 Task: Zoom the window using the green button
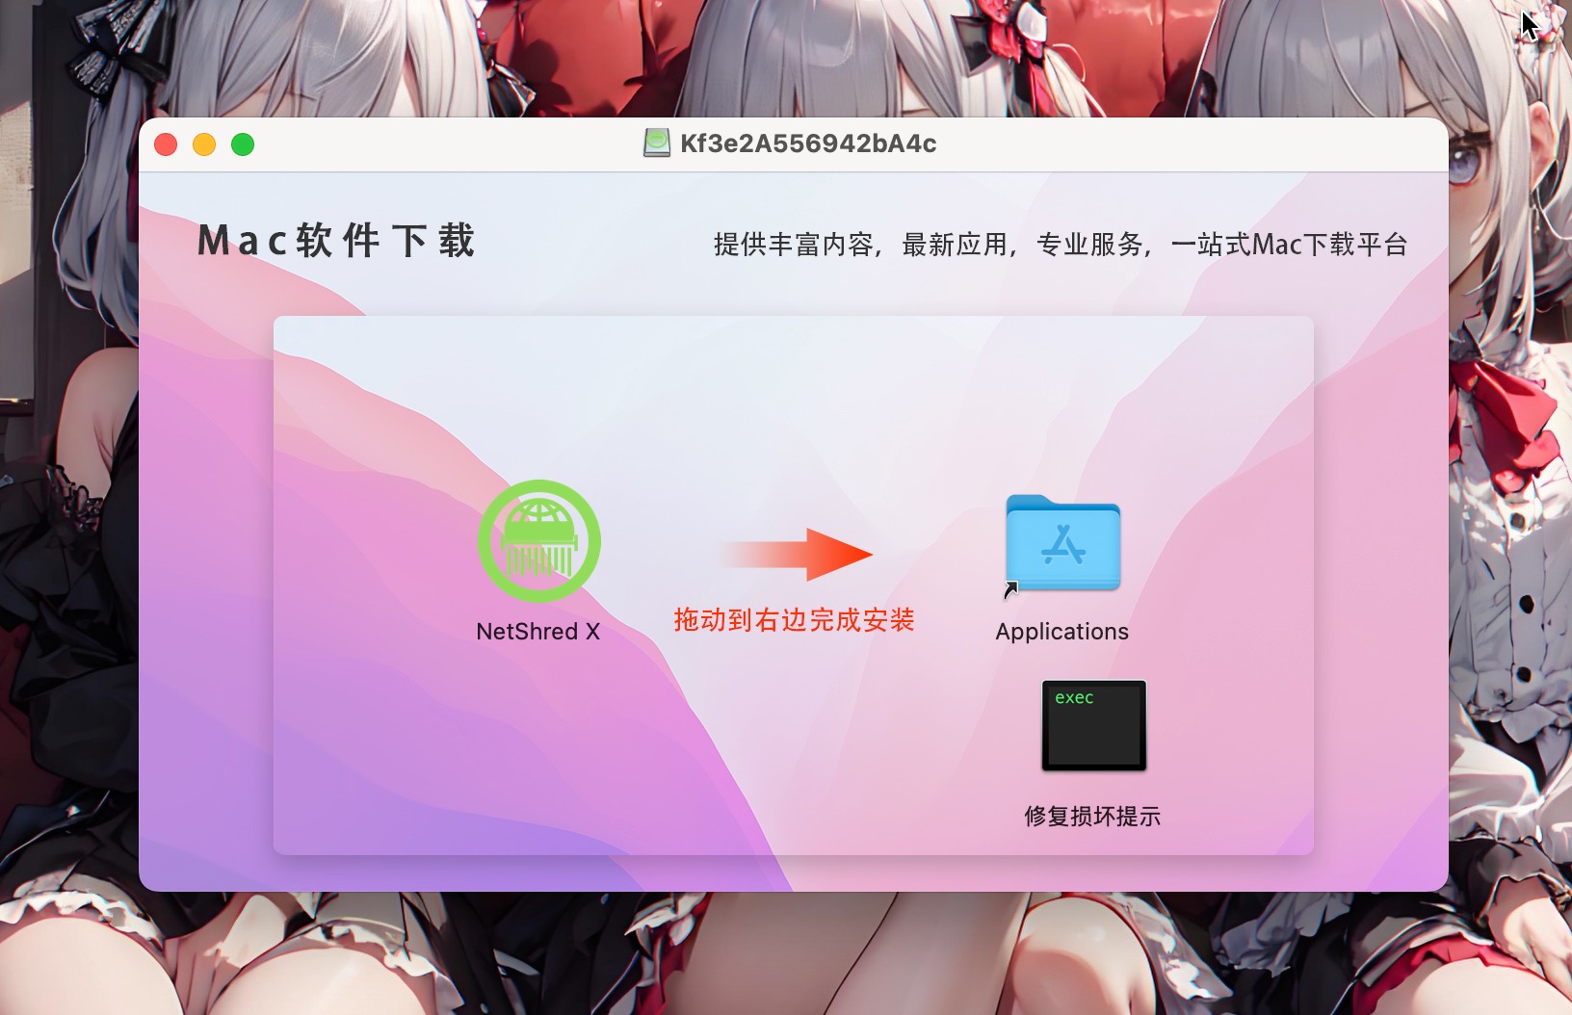coord(243,144)
